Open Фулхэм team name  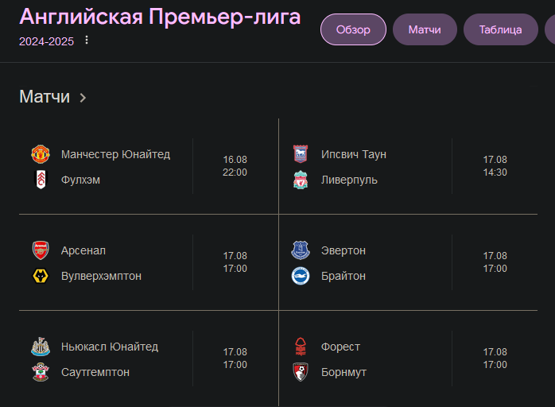coord(80,180)
